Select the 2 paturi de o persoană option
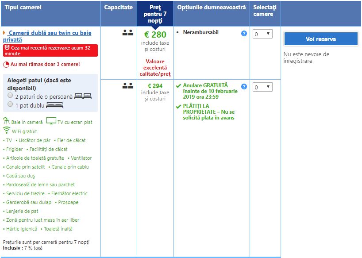 (10, 96)
